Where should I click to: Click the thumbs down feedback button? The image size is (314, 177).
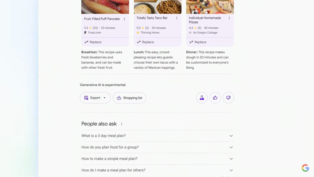228,98
